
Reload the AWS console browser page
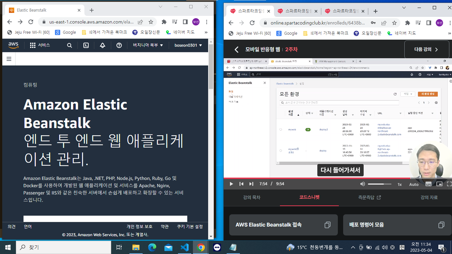(x=31, y=22)
